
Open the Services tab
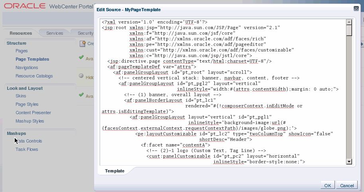(55, 33)
